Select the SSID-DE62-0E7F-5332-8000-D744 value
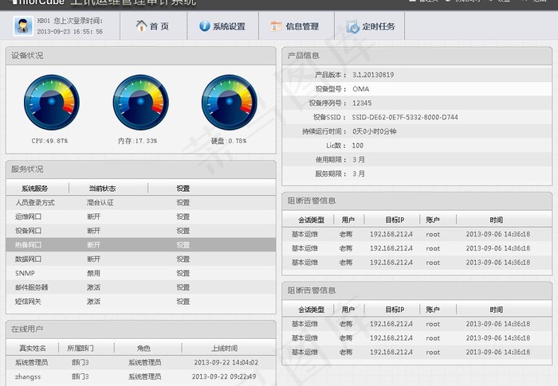 [405, 117]
